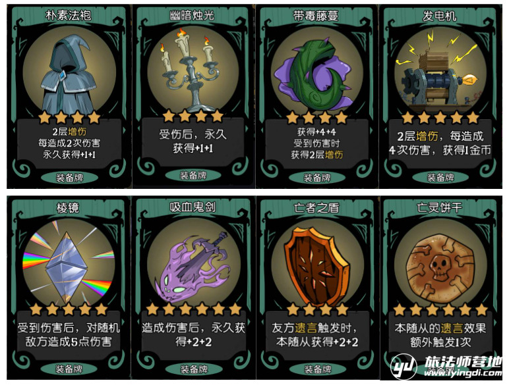Image resolution: width=509 pixels, height=387 pixels.
Task: Click the 棱镜 card title
Action: pyautogui.click(x=67, y=208)
